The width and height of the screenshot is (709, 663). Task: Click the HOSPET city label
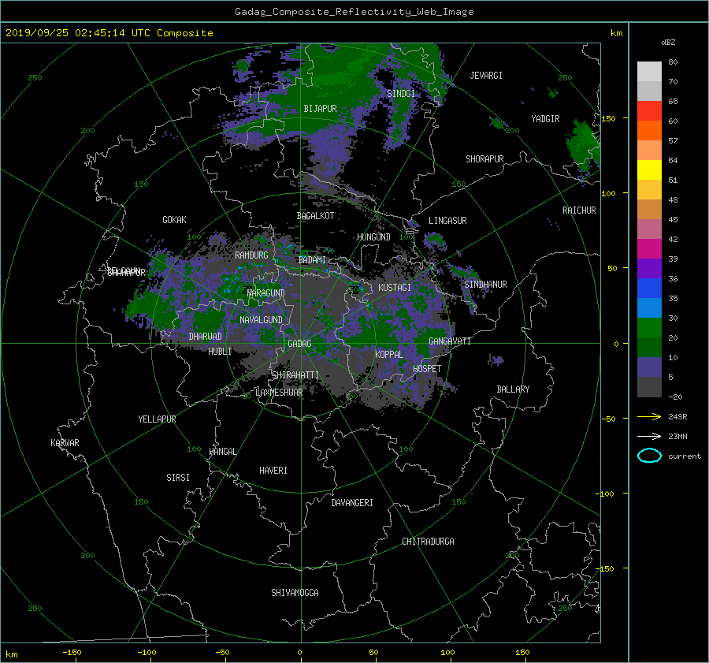(x=427, y=369)
